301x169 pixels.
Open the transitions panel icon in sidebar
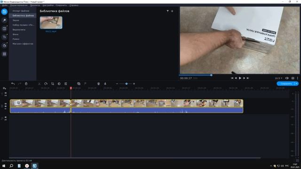pos(4,29)
